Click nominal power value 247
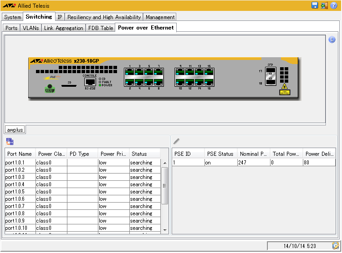This screenshot has height=253, width=342. 254,163
